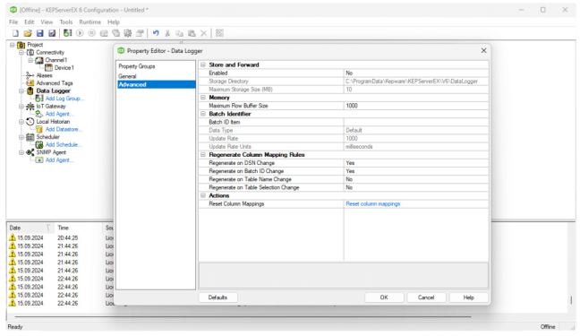Click the Project icon in tree
Screen dimensions: 580x336
[x=21, y=45]
